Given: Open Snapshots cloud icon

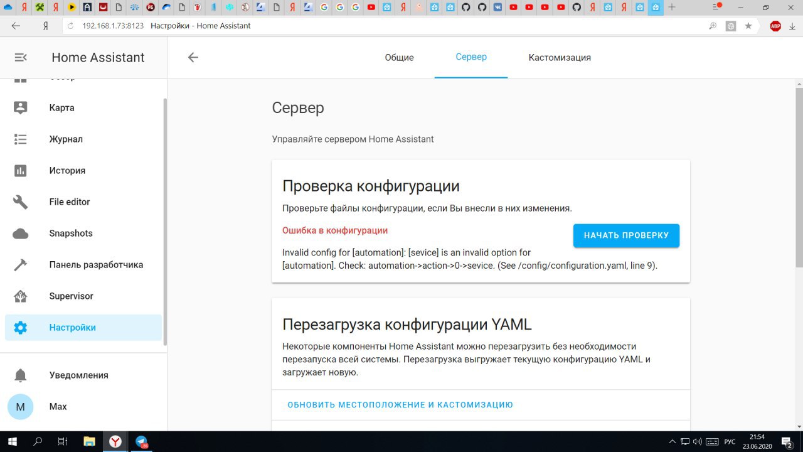Looking at the screenshot, I should [x=21, y=234].
